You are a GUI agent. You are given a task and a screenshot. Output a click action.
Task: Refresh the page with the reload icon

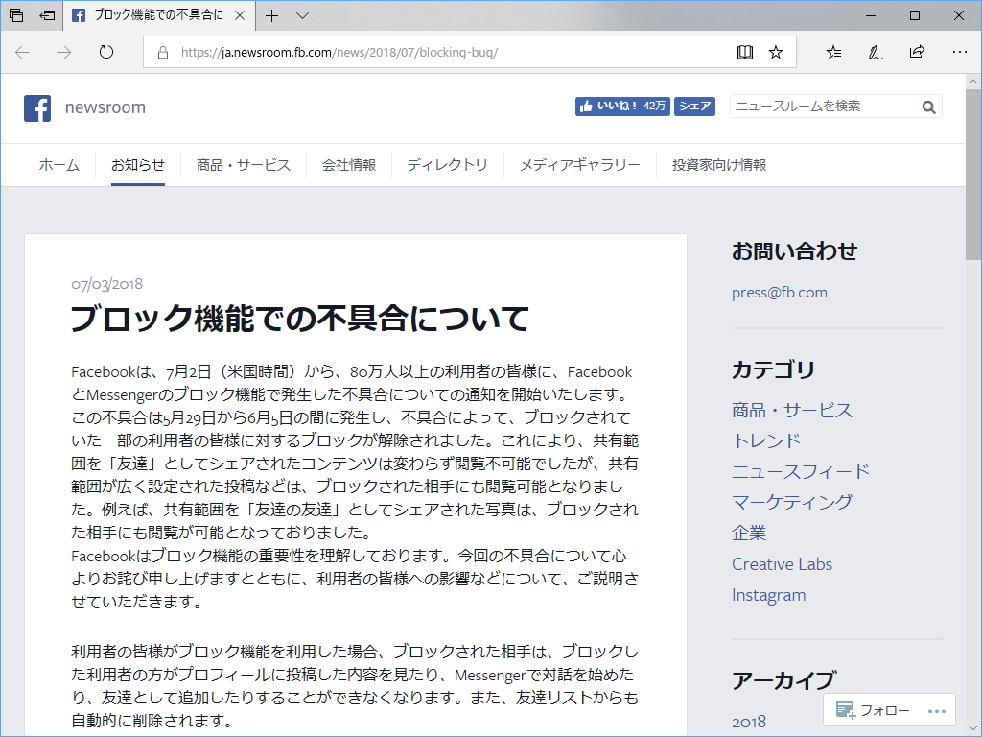(105, 52)
